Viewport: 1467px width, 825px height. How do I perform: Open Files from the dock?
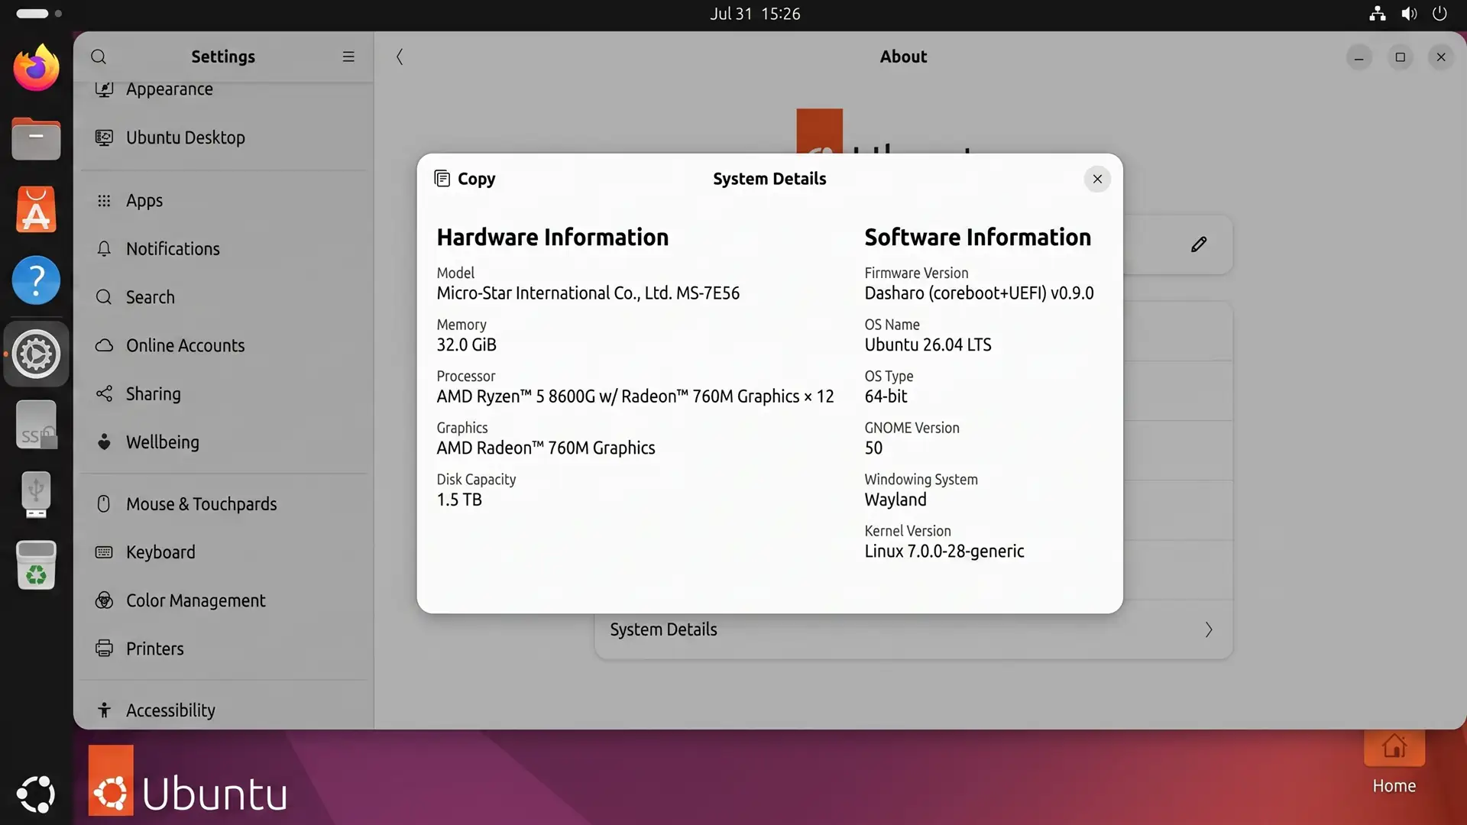[x=36, y=139]
